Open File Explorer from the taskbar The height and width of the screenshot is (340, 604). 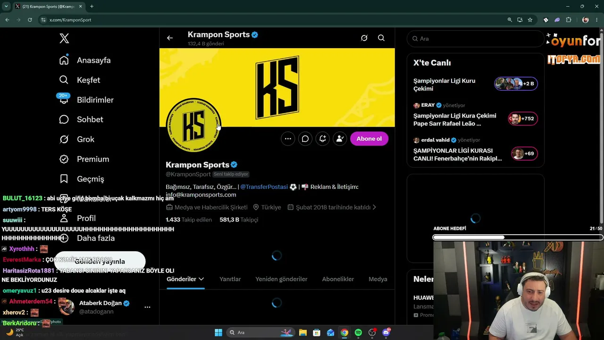(x=303, y=332)
